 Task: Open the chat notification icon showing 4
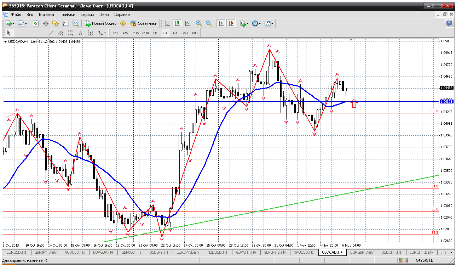[x=449, y=23]
